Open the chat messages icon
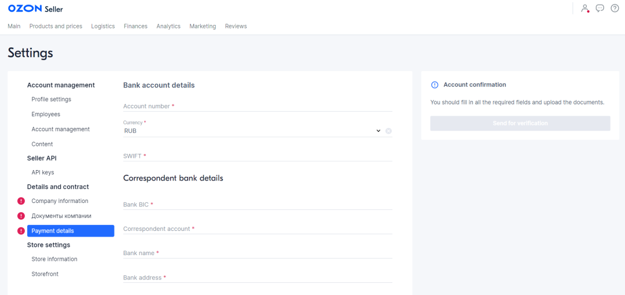 600,8
